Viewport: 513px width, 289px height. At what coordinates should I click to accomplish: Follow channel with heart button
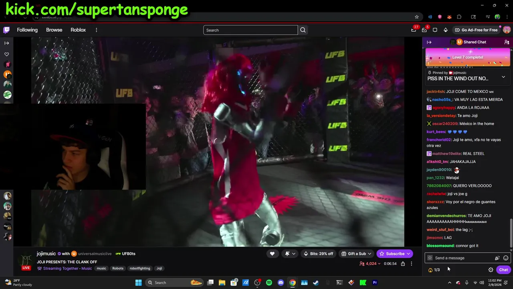point(272,254)
